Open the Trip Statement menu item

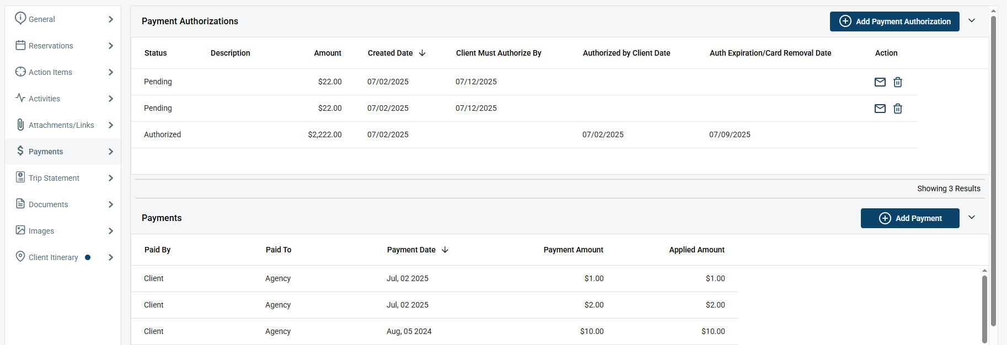63,178
